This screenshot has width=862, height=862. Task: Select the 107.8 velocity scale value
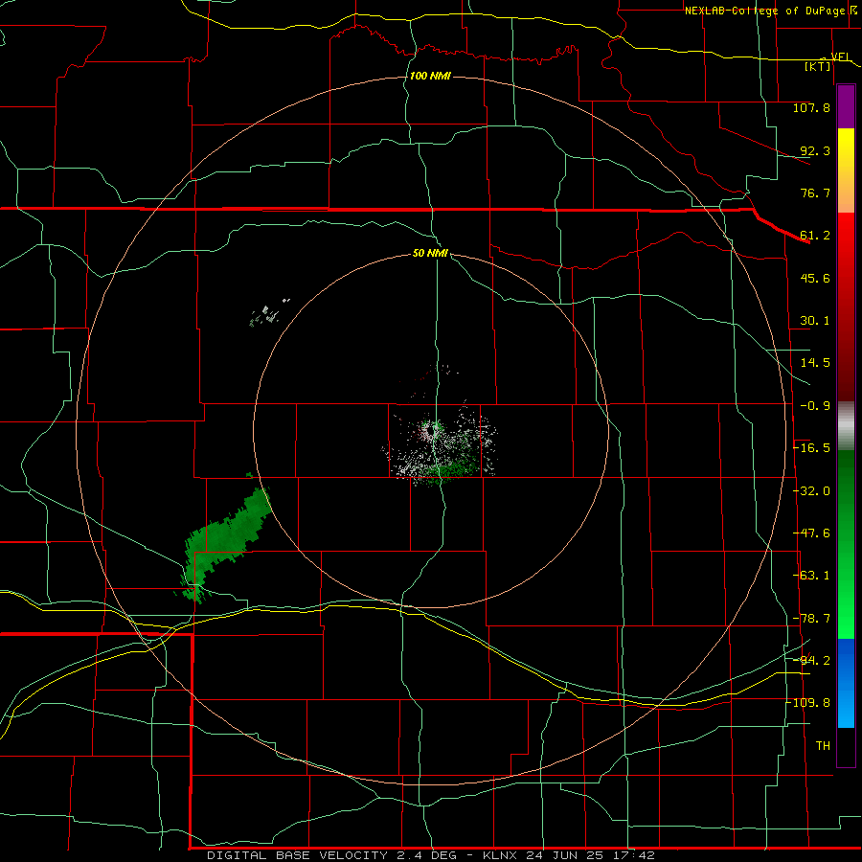(x=811, y=107)
